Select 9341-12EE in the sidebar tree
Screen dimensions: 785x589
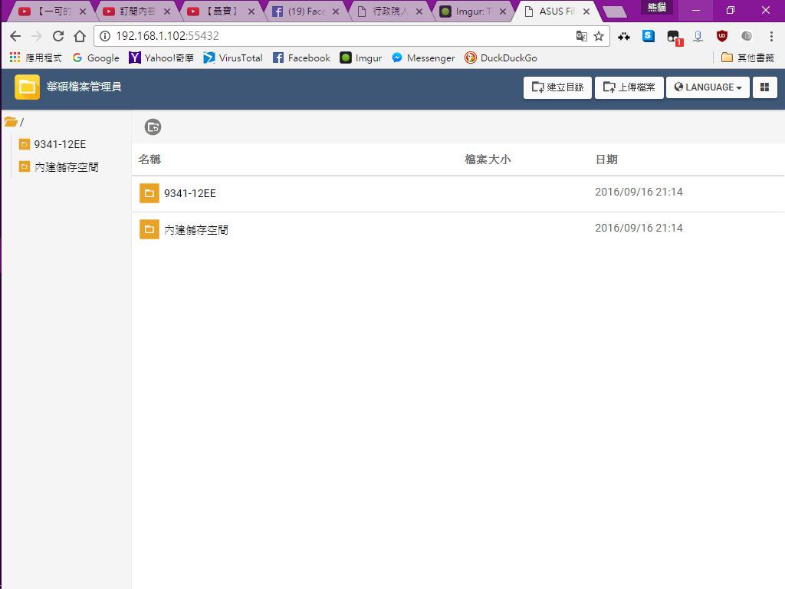point(59,144)
